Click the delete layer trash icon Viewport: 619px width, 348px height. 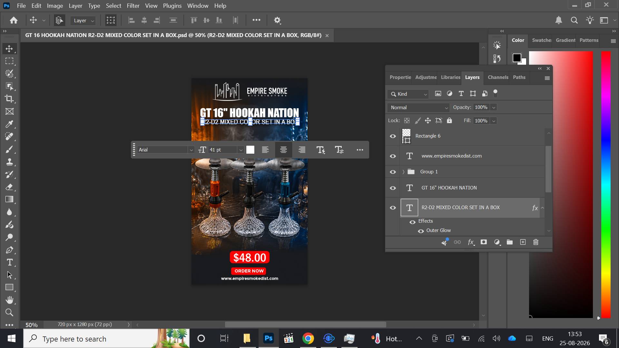536,242
